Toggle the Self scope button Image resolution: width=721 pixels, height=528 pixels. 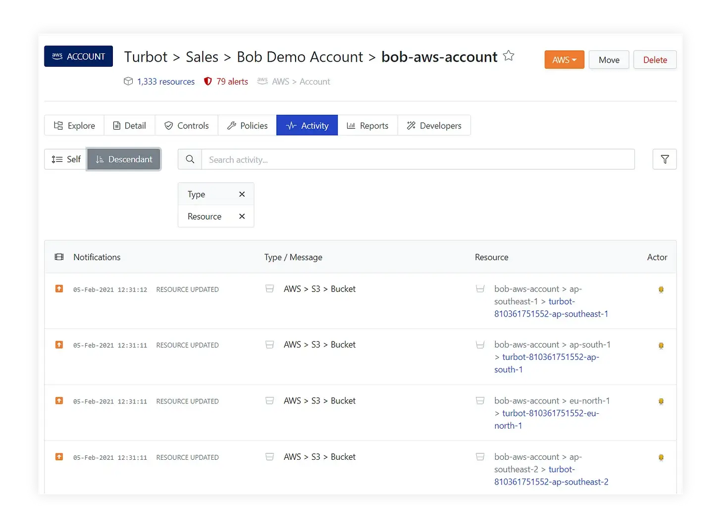tap(66, 159)
